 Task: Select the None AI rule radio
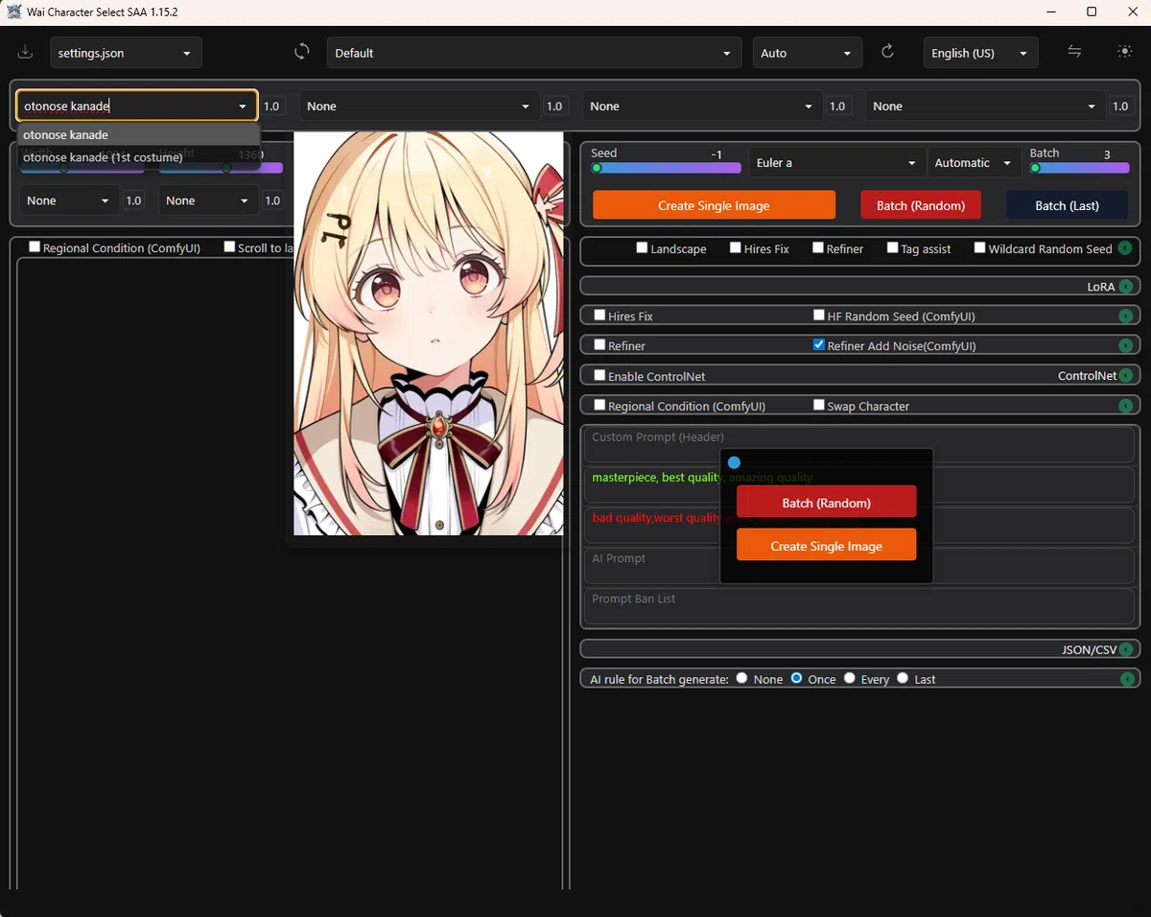741,678
